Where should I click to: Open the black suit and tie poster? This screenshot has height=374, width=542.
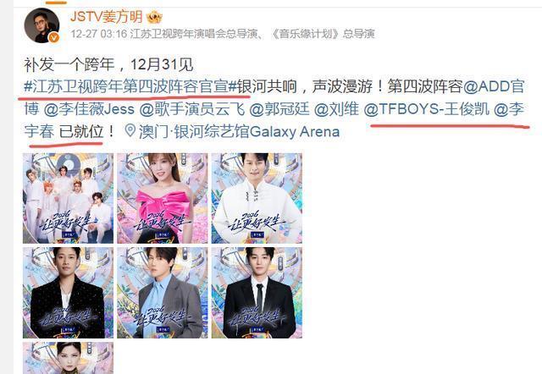click(x=257, y=293)
